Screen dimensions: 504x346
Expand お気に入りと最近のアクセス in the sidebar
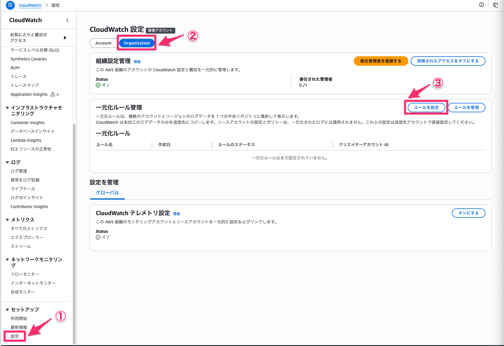pos(65,37)
